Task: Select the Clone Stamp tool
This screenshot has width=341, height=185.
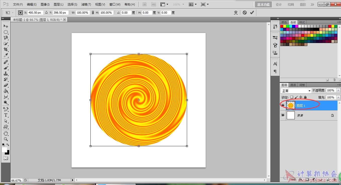Action: click(6, 73)
